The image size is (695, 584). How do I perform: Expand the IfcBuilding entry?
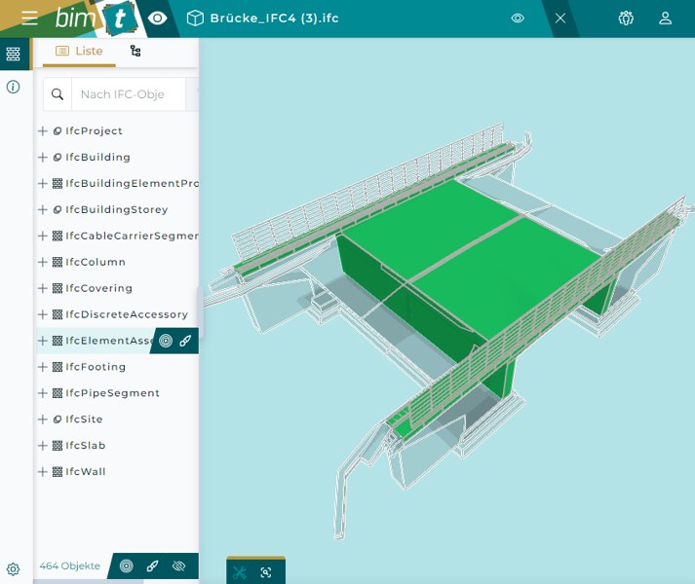43,157
